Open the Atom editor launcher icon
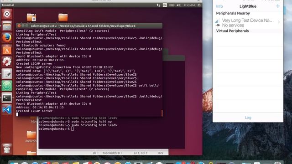292x164 pixels. tap(7, 86)
